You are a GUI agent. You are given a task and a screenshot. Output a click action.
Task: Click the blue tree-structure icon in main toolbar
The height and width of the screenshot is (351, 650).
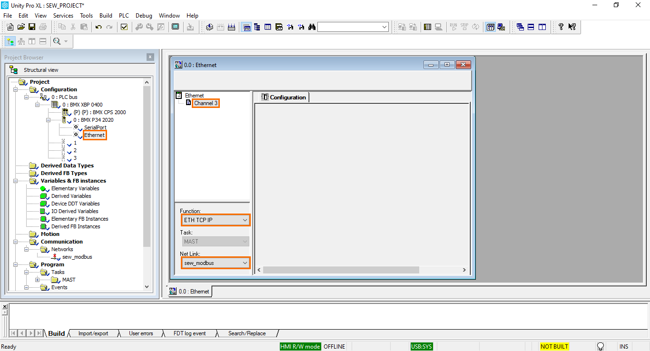(x=257, y=27)
